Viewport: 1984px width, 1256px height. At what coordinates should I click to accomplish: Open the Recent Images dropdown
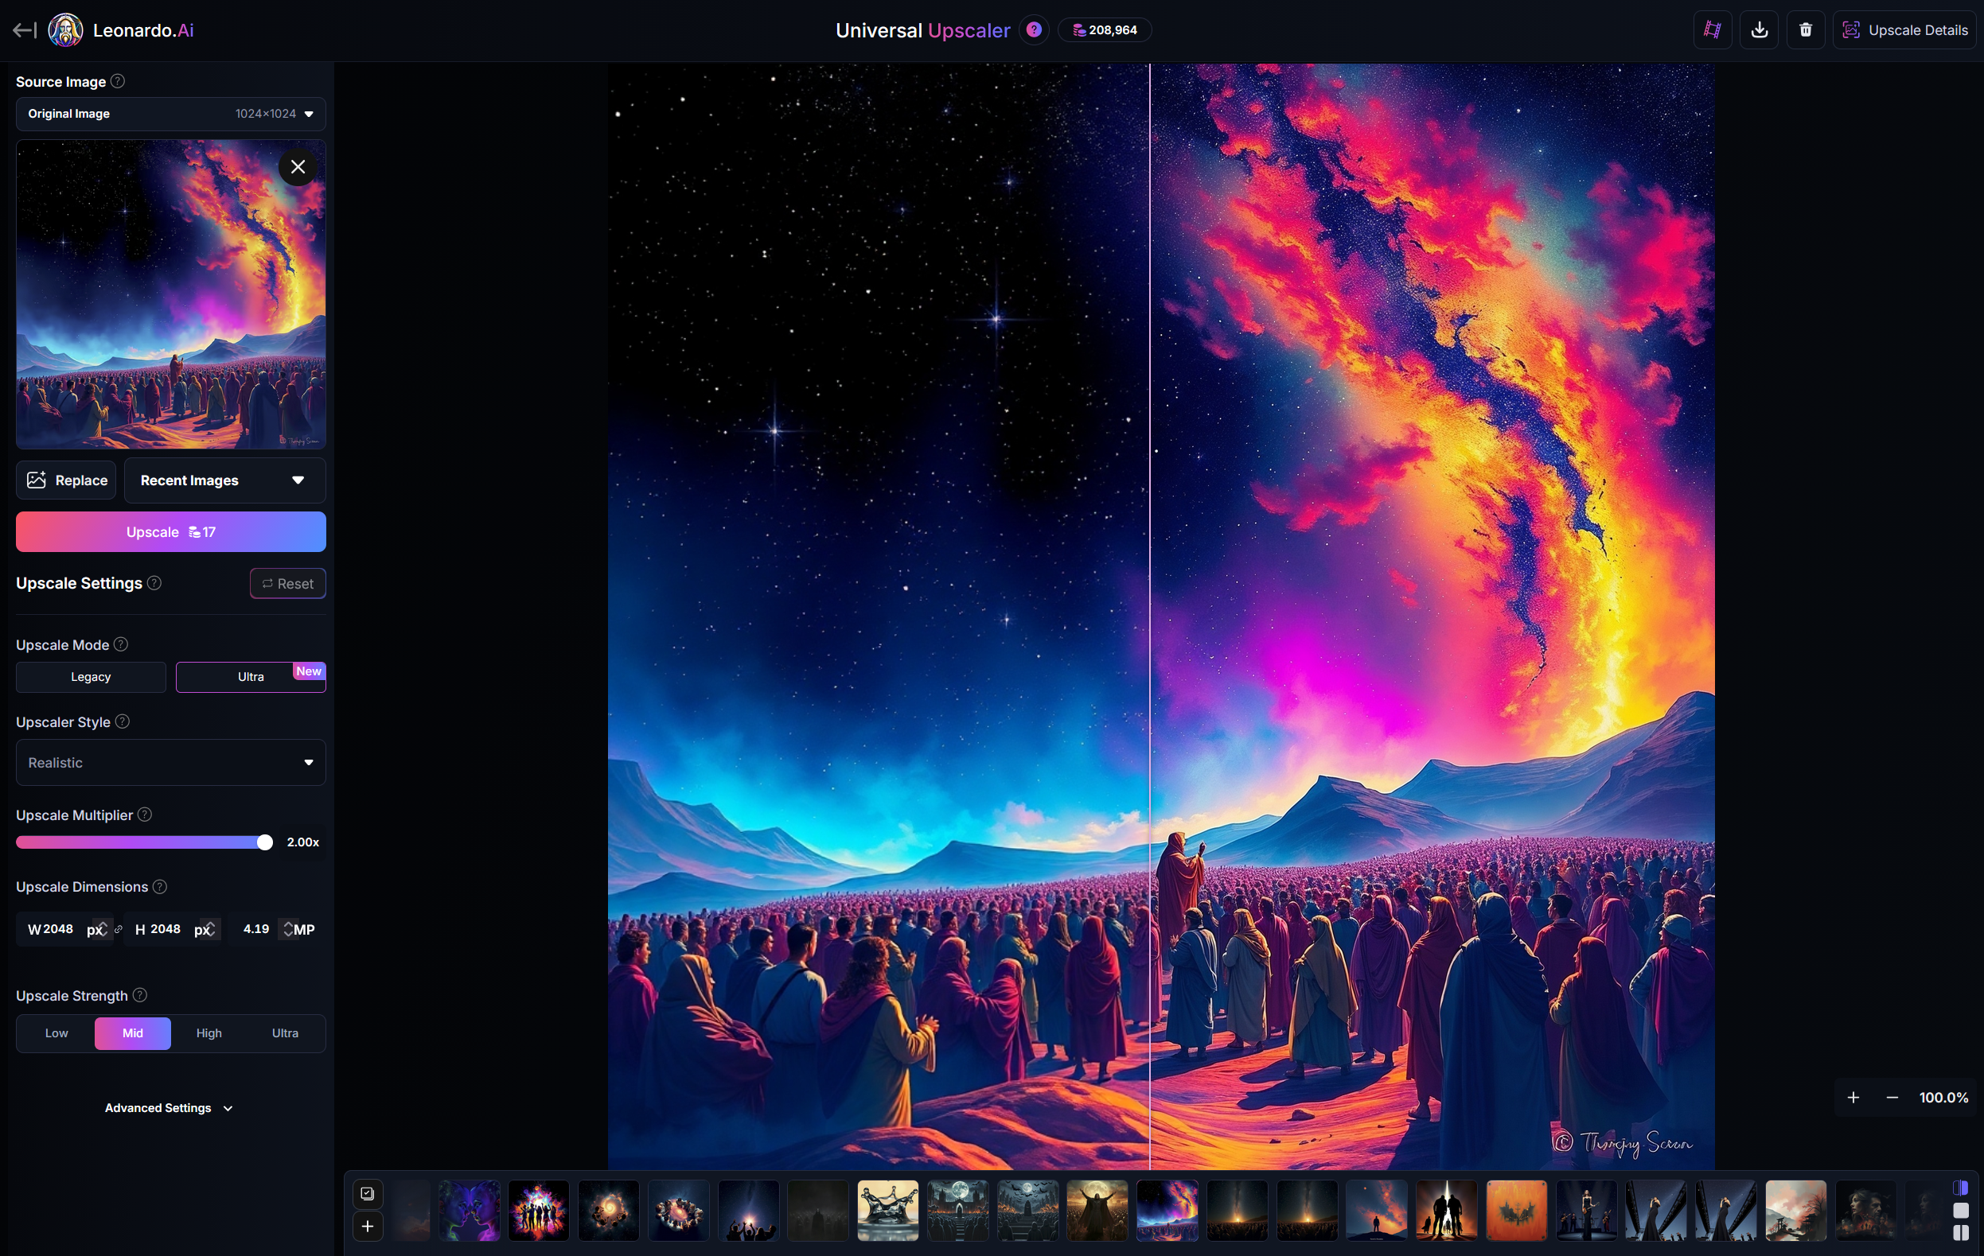point(224,480)
